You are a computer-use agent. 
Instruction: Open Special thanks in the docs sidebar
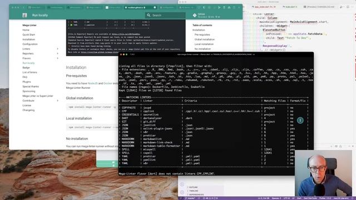pyautogui.click(x=31, y=87)
